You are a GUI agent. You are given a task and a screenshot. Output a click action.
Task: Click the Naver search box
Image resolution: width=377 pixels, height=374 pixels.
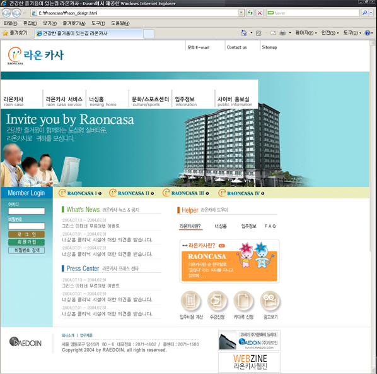[x=313, y=13]
